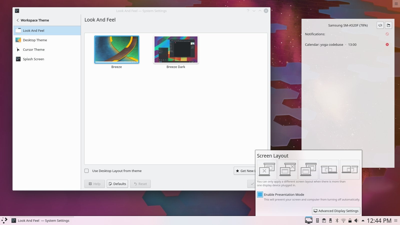Select Cursor Theme in the sidebar
The height and width of the screenshot is (225, 400).
pyautogui.click(x=34, y=49)
